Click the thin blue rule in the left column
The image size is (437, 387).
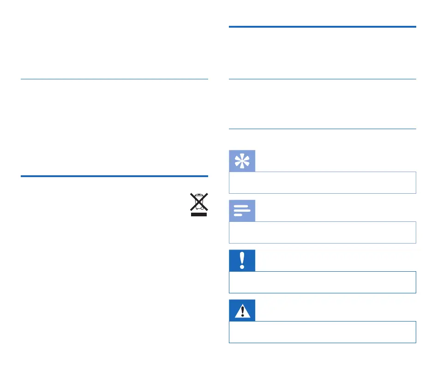tap(114, 79)
